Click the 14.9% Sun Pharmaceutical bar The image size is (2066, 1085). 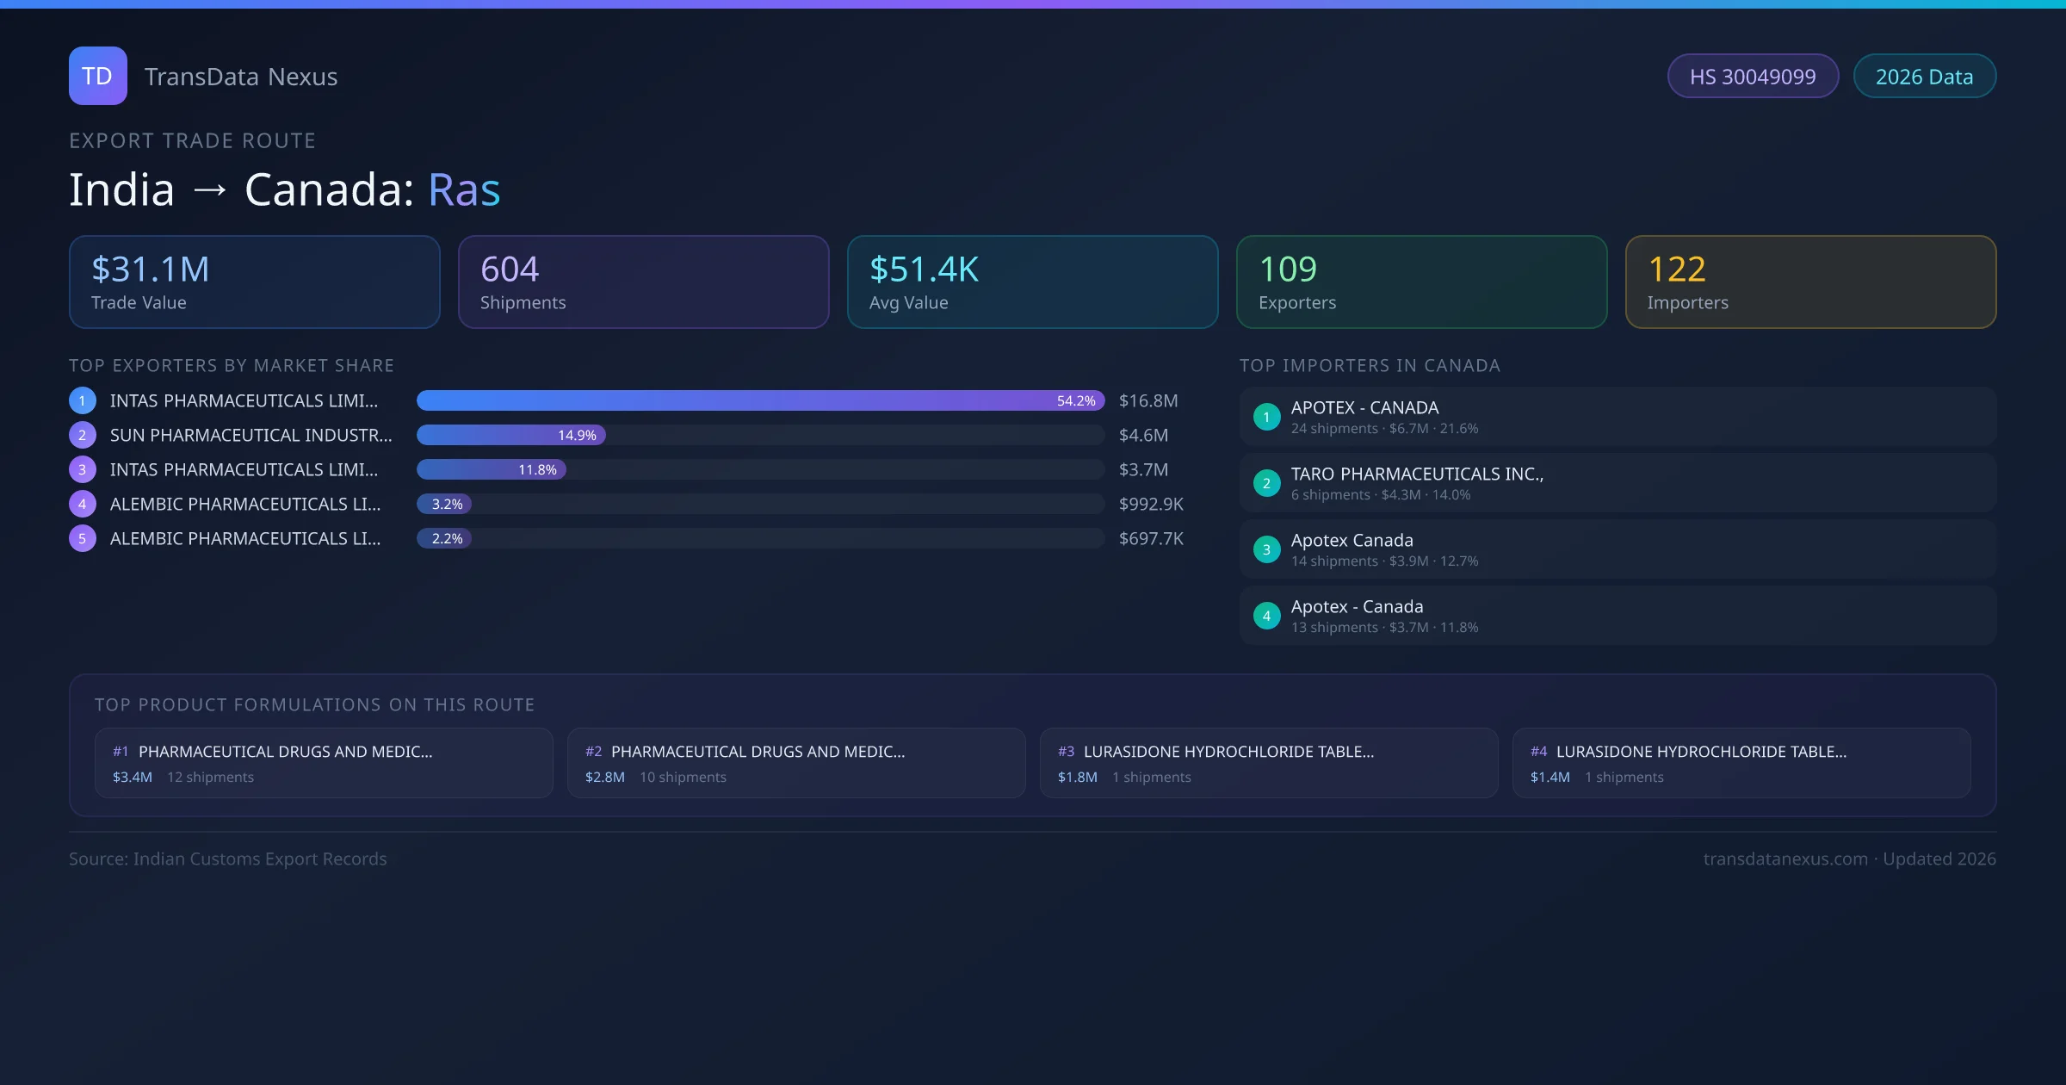coord(510,435)
